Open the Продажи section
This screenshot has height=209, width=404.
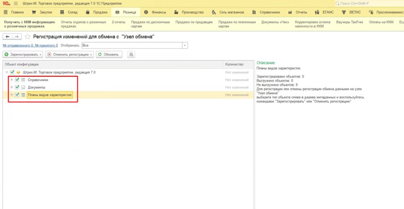pyautogui.click(x=97, y=13)
